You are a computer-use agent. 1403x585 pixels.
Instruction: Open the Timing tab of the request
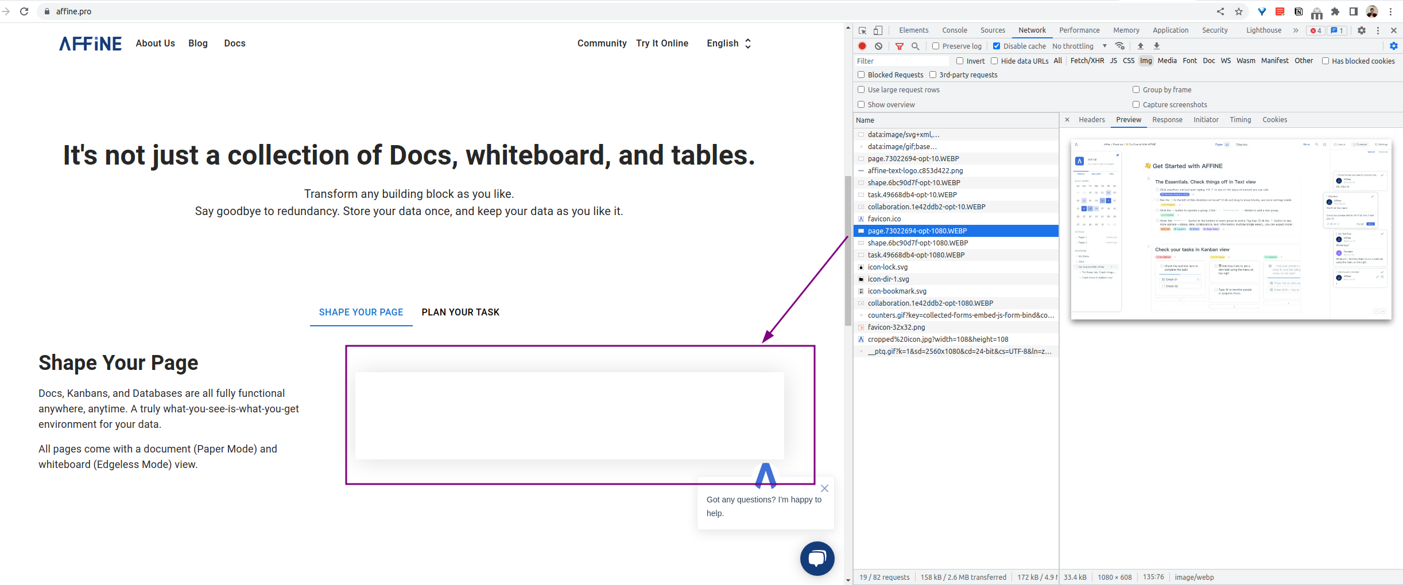tap(1240, 119)
